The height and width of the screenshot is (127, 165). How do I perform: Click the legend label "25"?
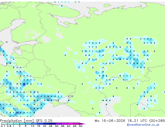[x=50, y=126]
